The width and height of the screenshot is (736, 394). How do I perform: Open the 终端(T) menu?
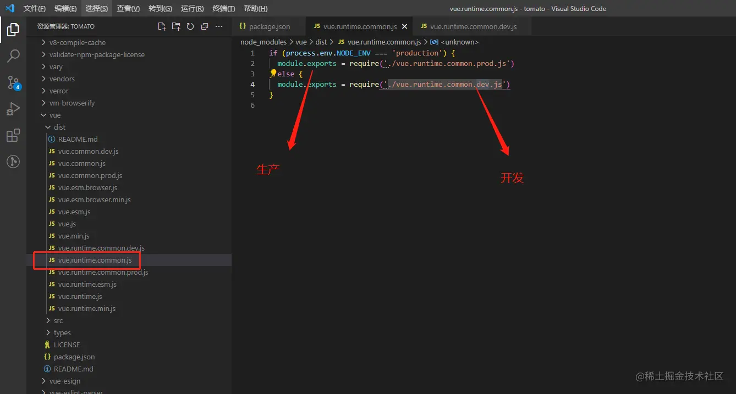coord(224,8)
